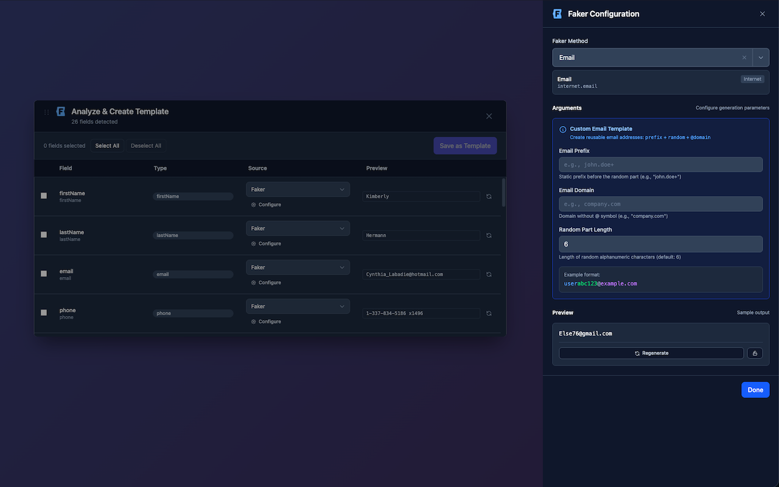Select the internet.email method entry

(660, 82)
